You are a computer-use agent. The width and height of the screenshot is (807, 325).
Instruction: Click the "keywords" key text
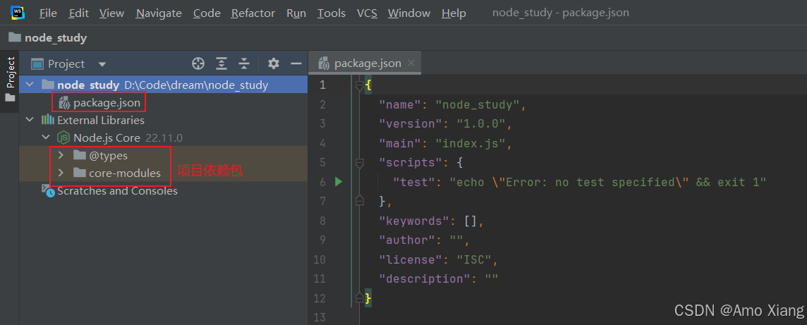tap(414, 221)
